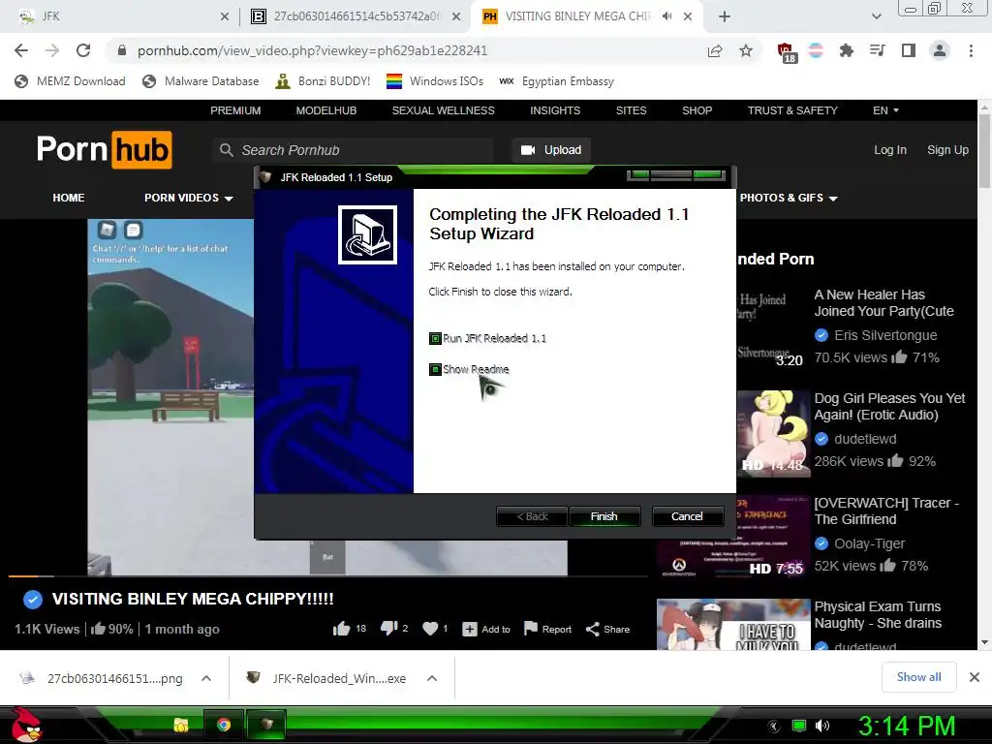The height and width of the screenshot is (744, 992).
Task: Open Chrome from the taskbar
Action: pyautogui.click(x=224, y=725)
